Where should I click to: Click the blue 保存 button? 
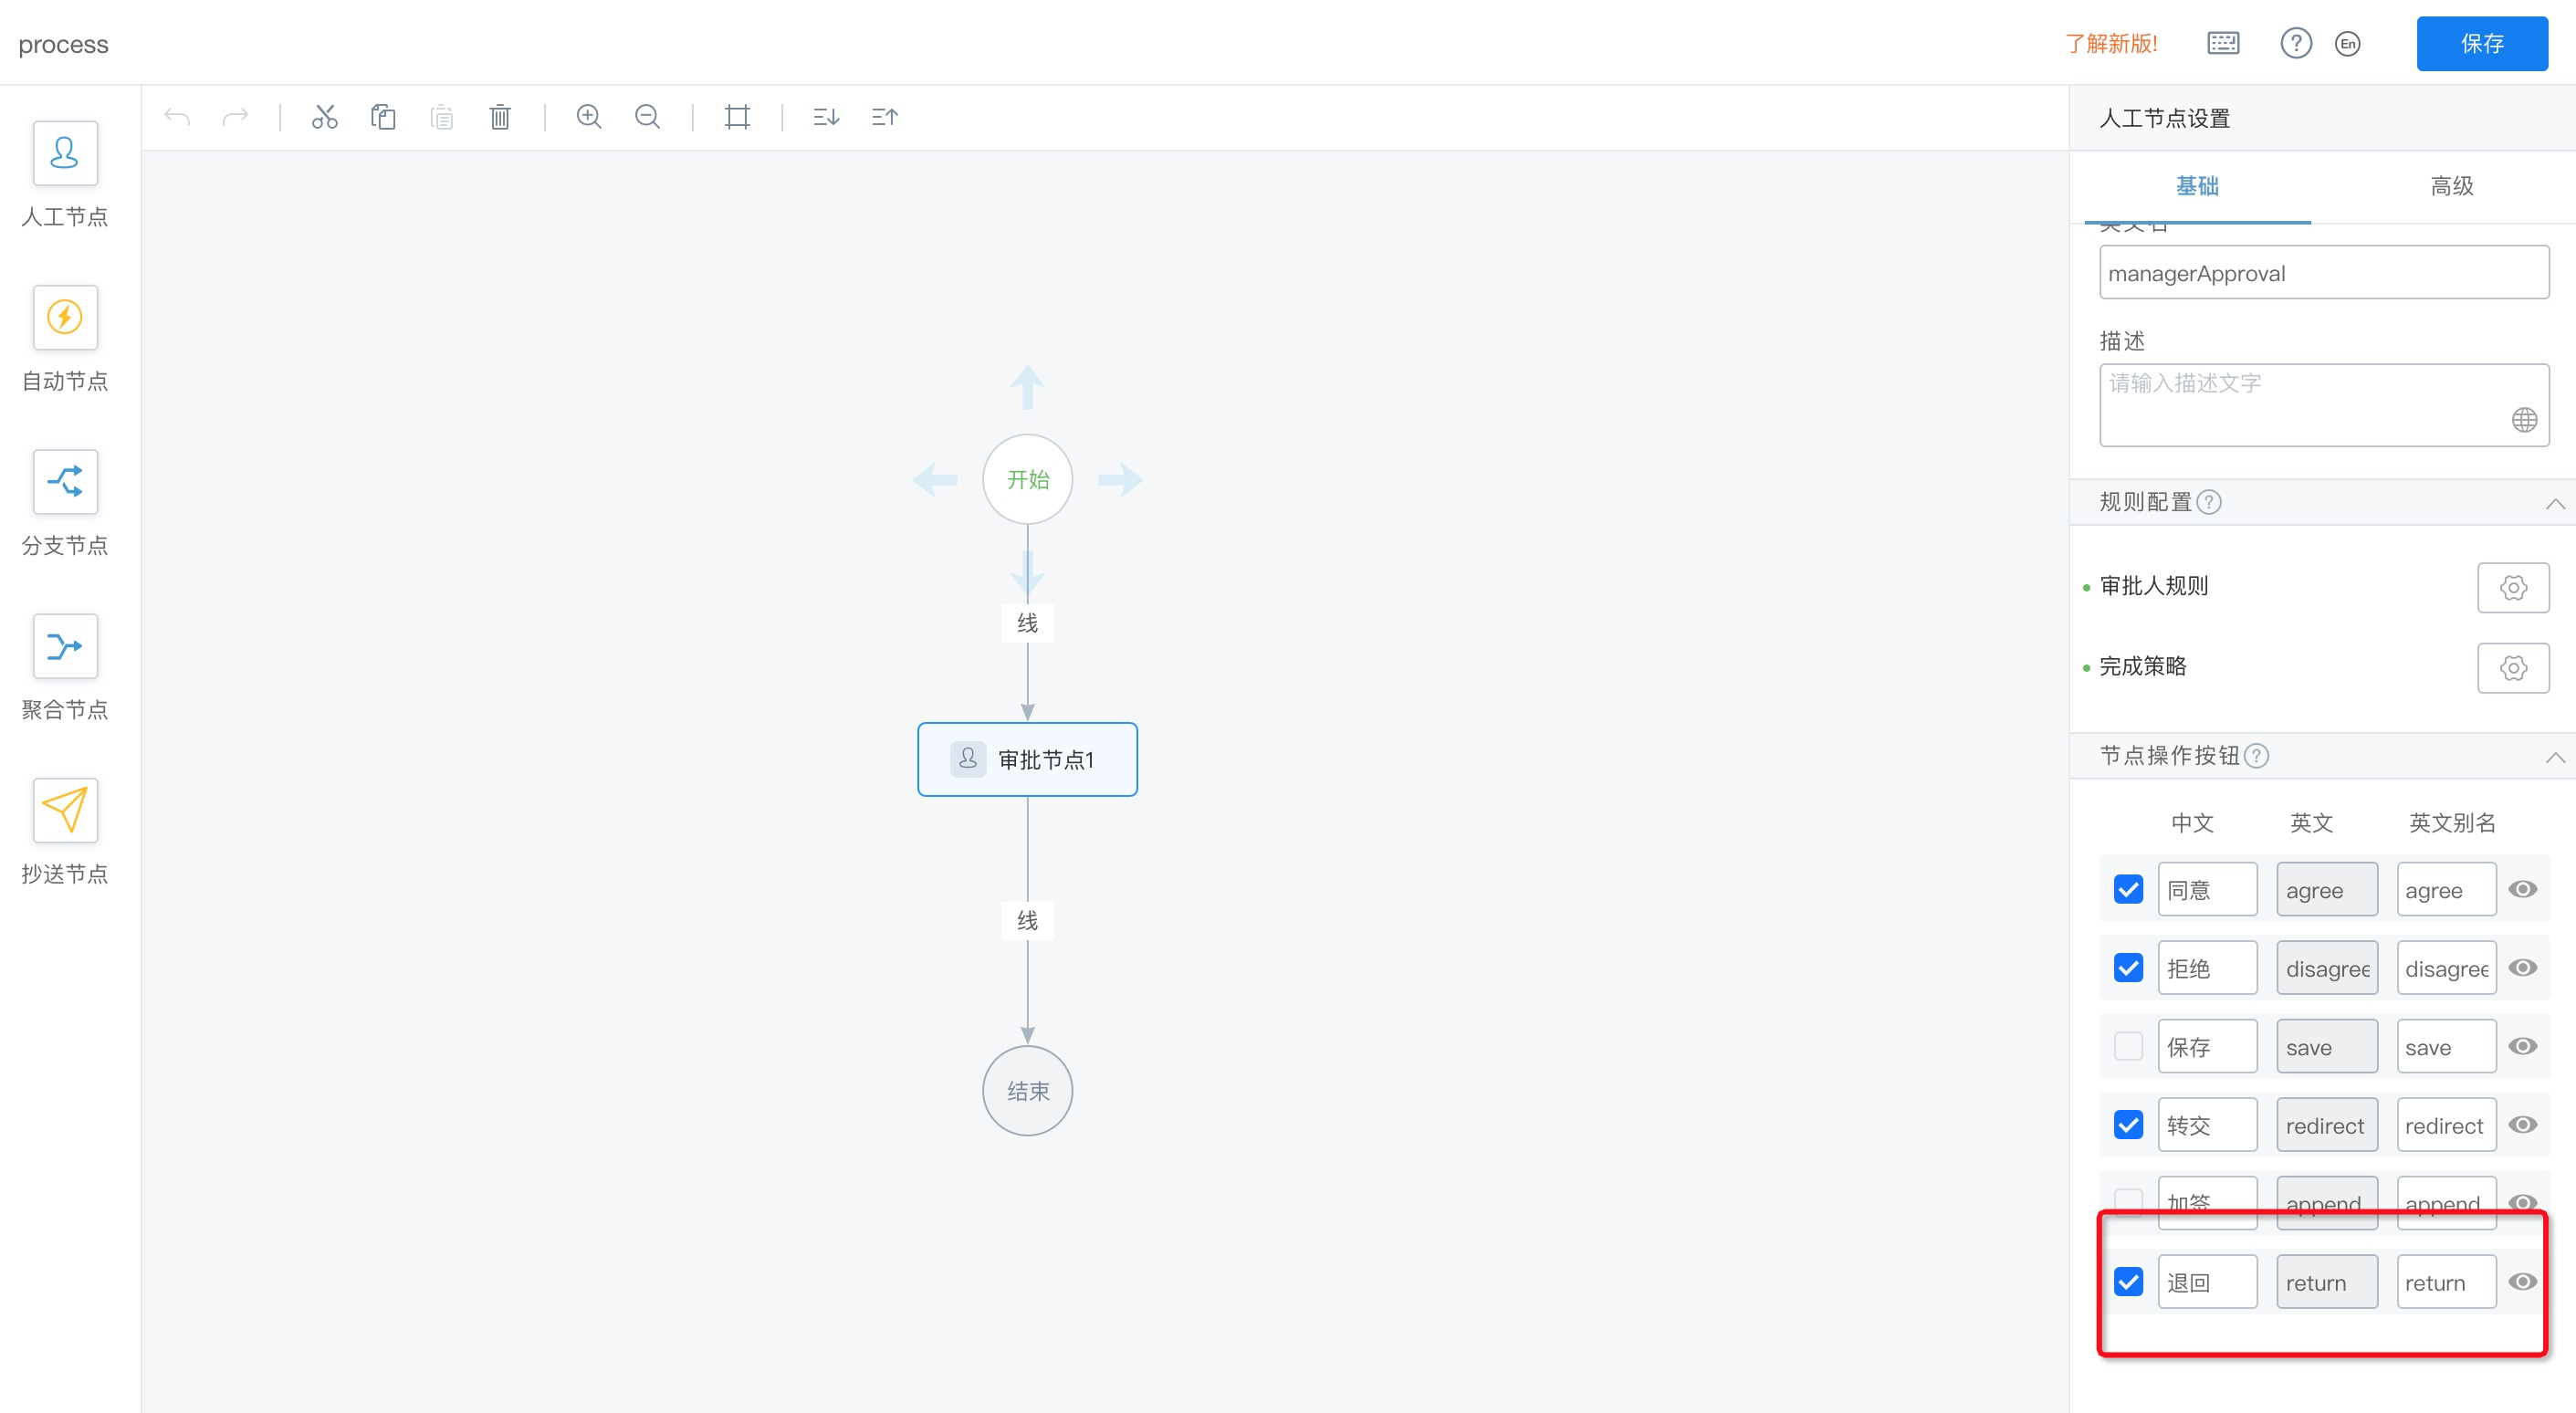(x=2481, y=43)
